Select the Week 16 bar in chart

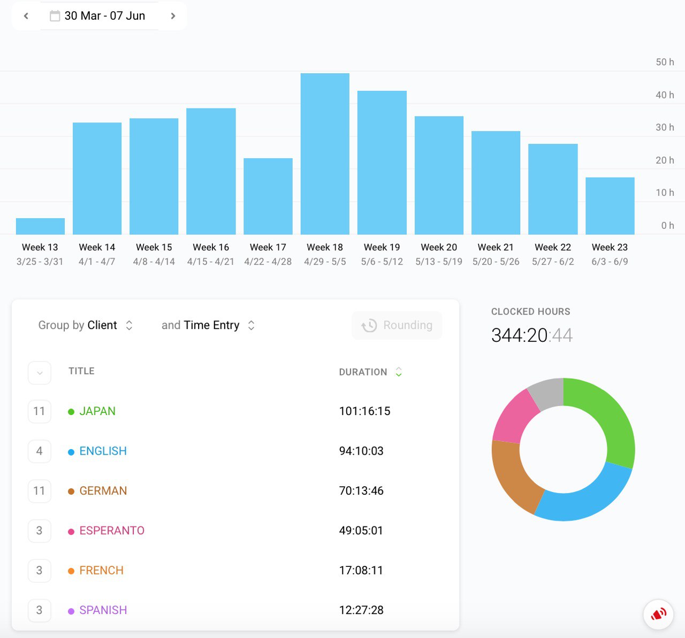pyautogui.click(x=211, y=171)
